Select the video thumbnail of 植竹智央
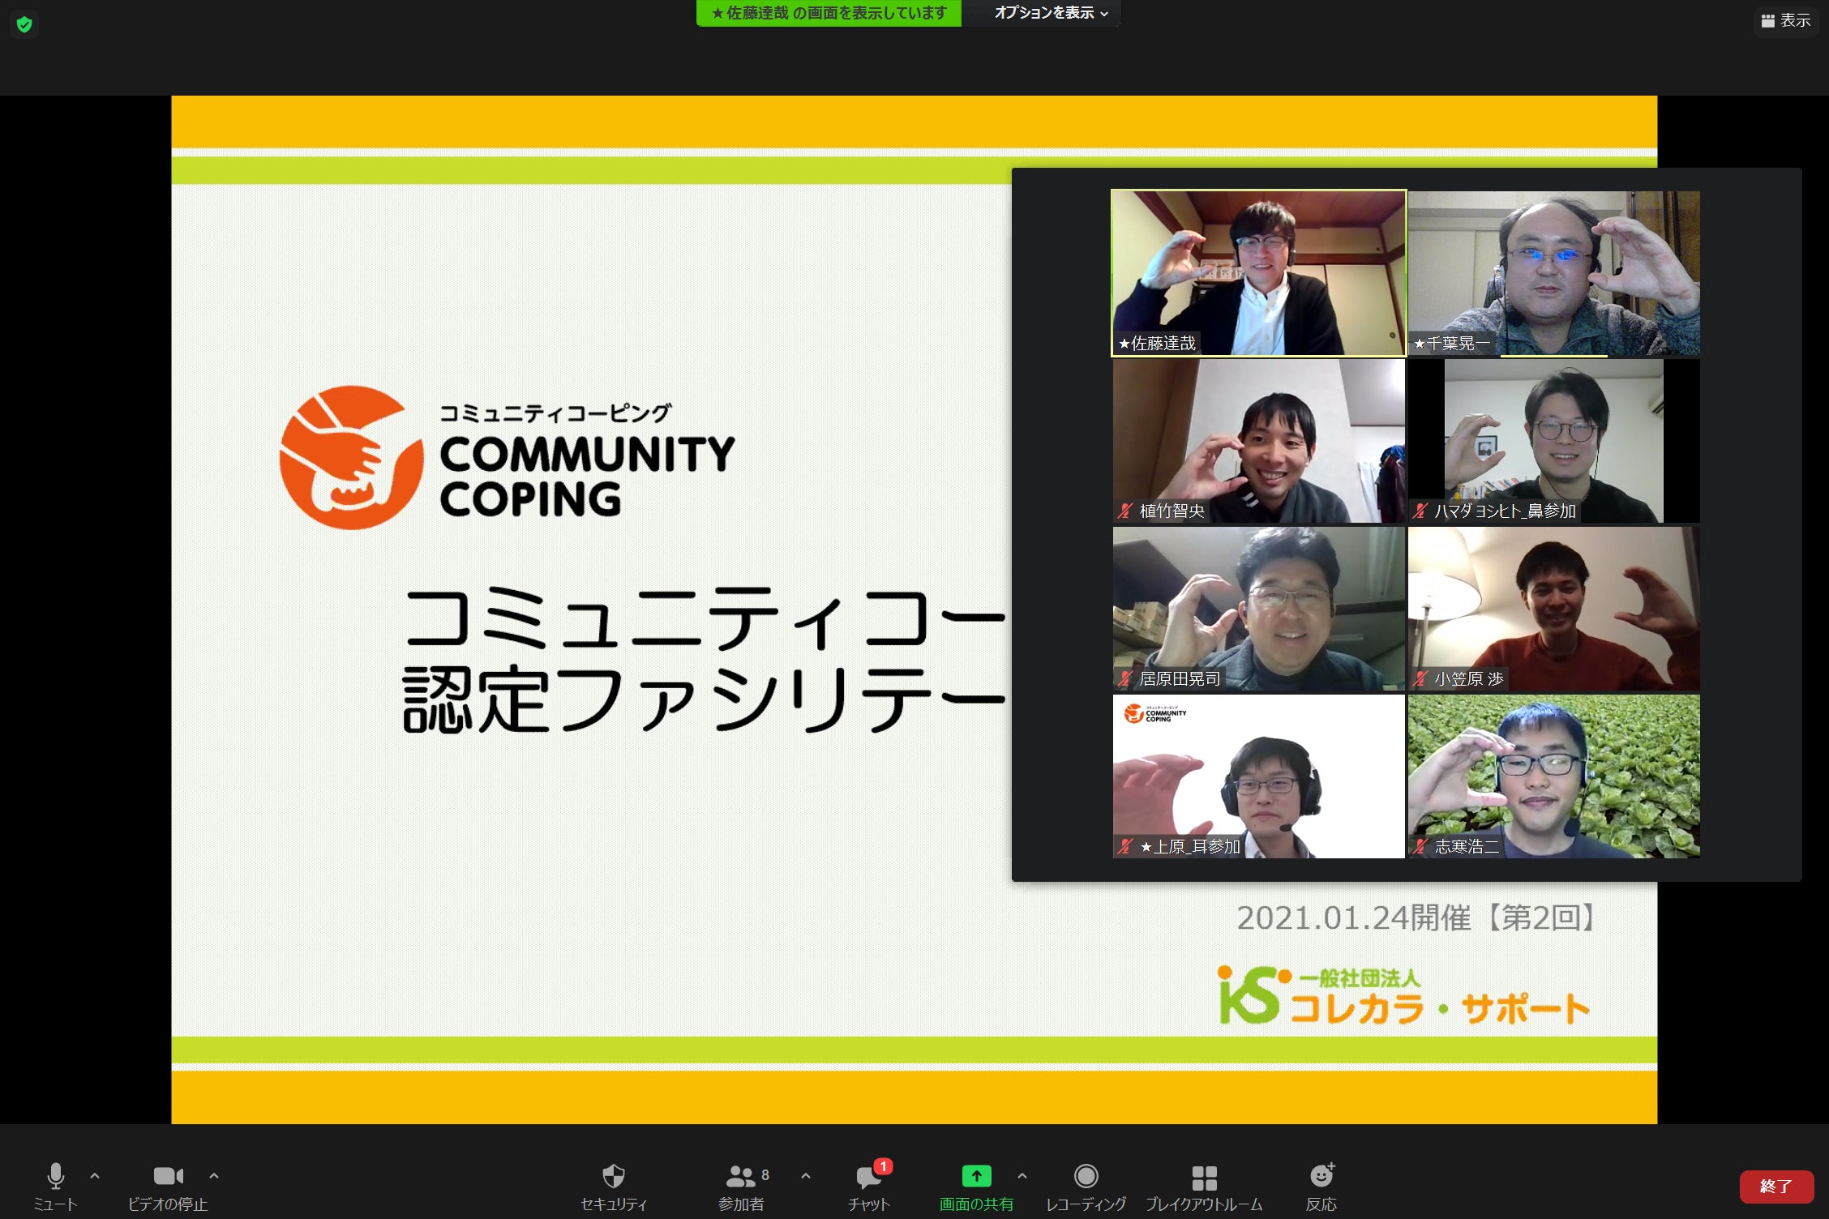 pos(1258,441)
